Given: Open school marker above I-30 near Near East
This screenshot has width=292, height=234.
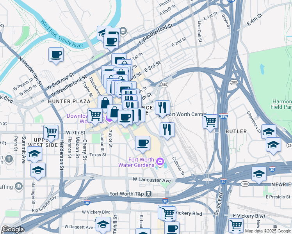Looking at the screenshot, I should [259, 174].
